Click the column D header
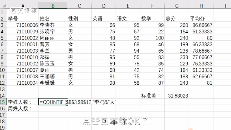The width and height of the screenshot is (231, 130). [x=104, y=5]
